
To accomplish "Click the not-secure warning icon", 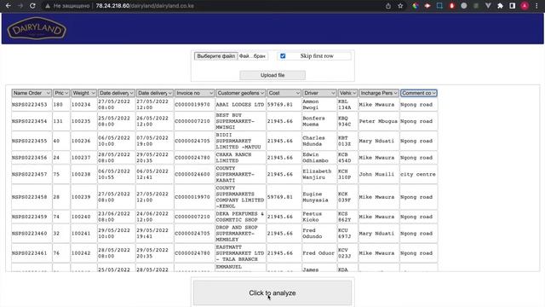I will (48, 6).
